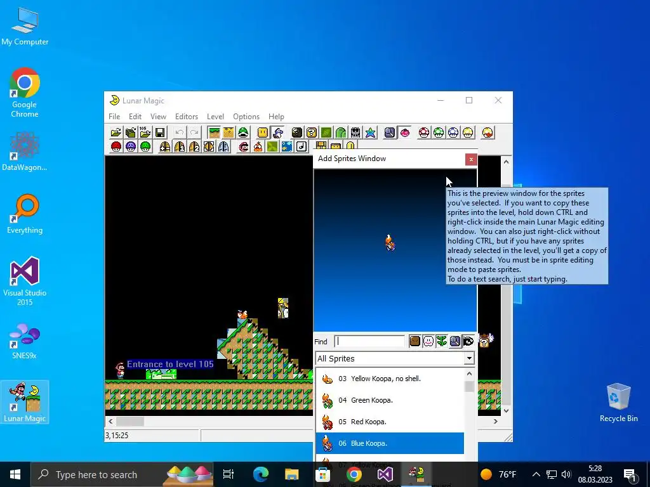Screen dimensions: 650x487
Task: Click the blue Rex dinosaur icon
Action: point(278,133)
